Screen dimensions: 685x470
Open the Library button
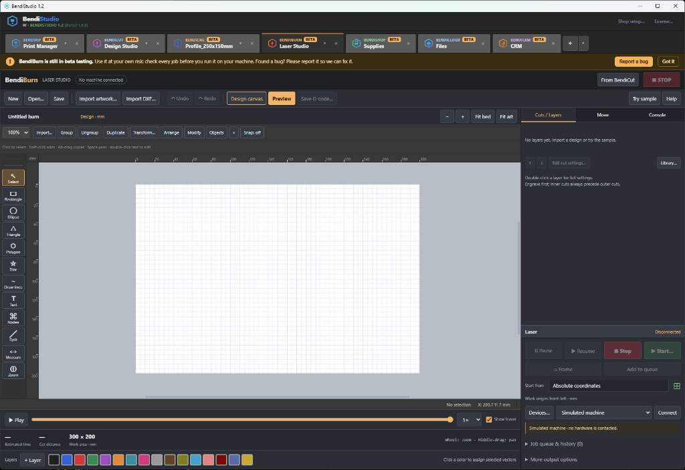coord(668,163)
